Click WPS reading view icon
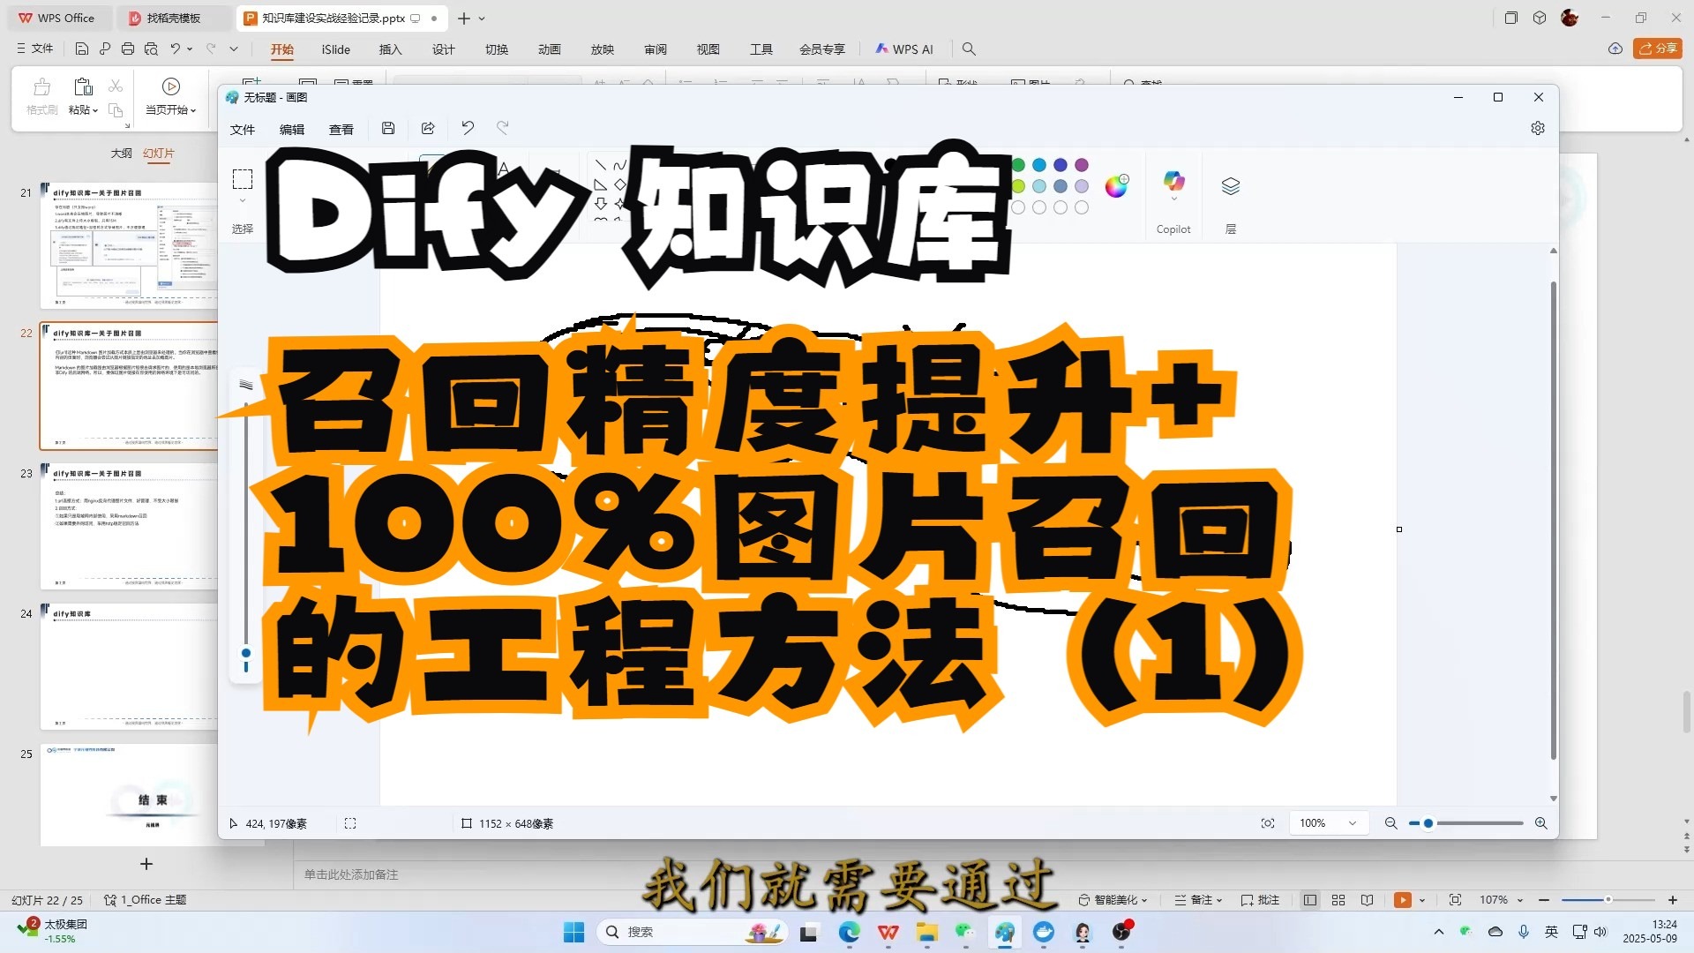The width and height of the screenshot is (1694, 953). [1367, 900]
